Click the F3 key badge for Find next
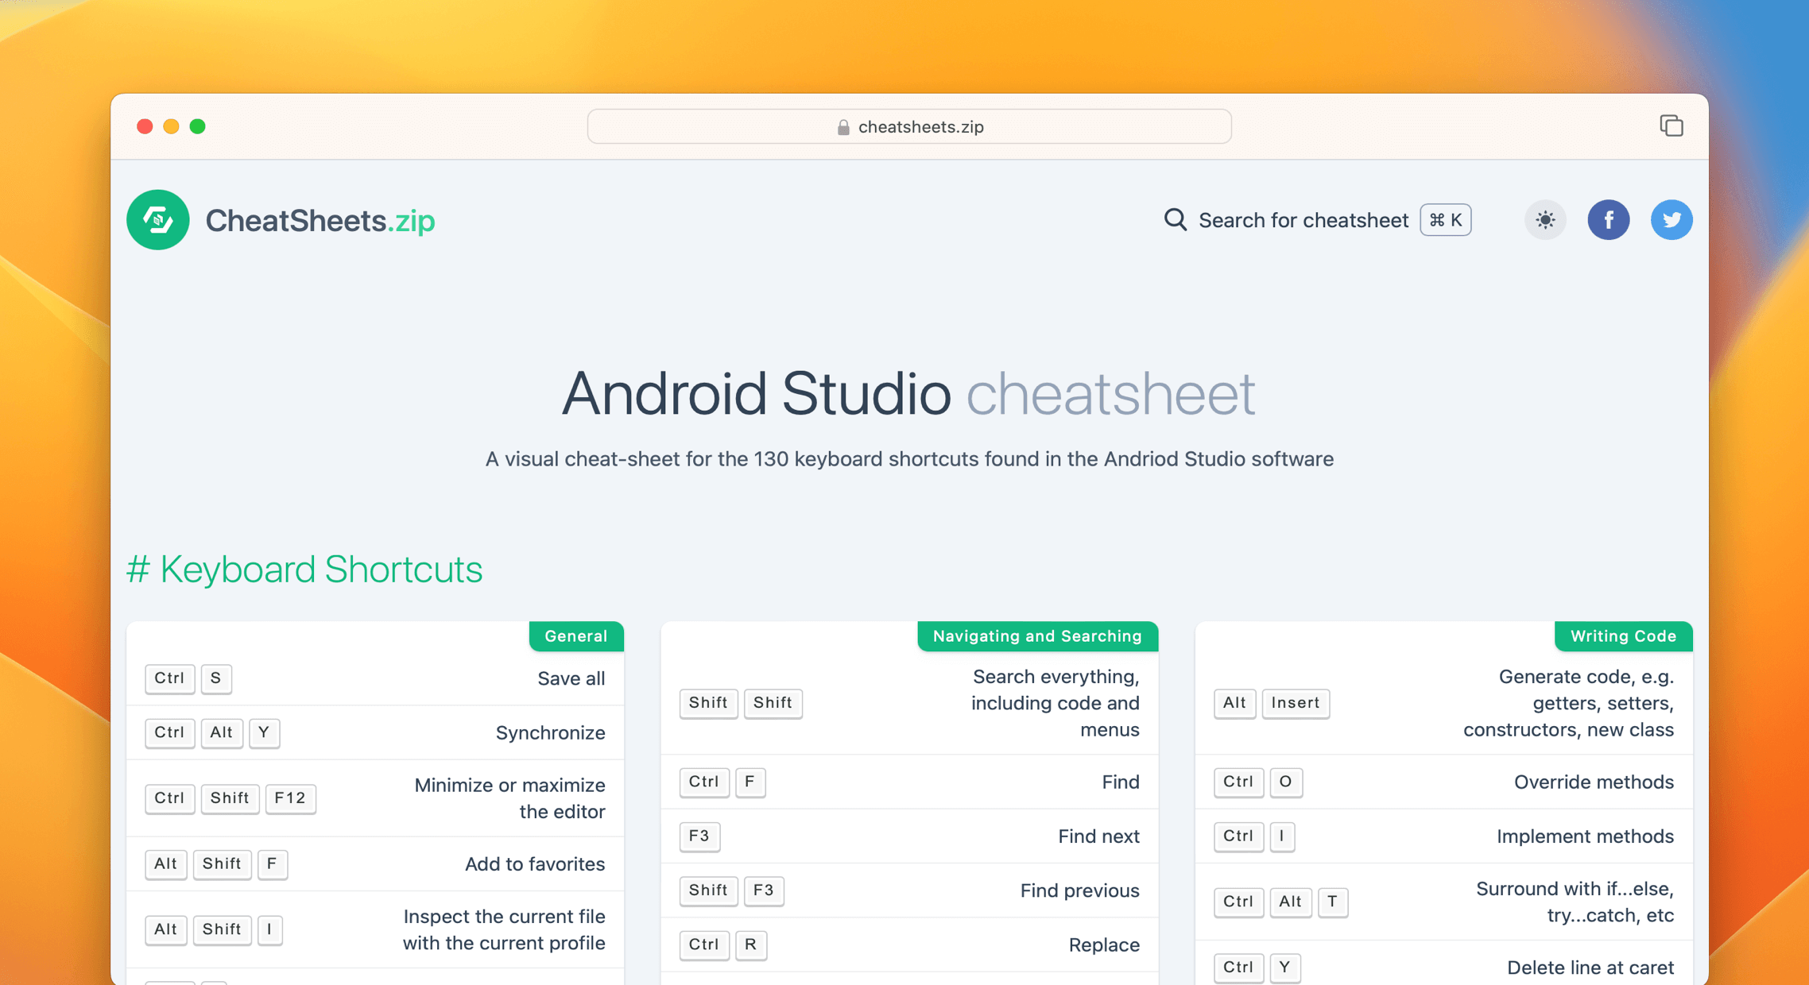This screenshot has width=1809, height=985. point(699,836)
